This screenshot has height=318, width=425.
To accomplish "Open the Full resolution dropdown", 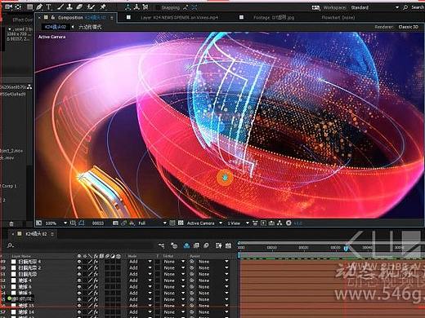I will click(x=152, y=223).
